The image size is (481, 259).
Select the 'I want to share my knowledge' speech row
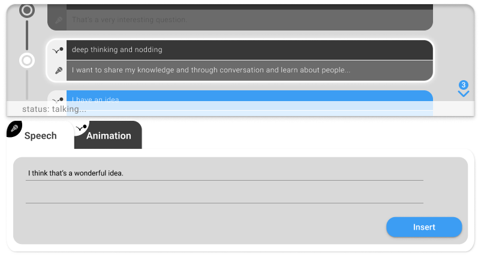pos(249,71)
